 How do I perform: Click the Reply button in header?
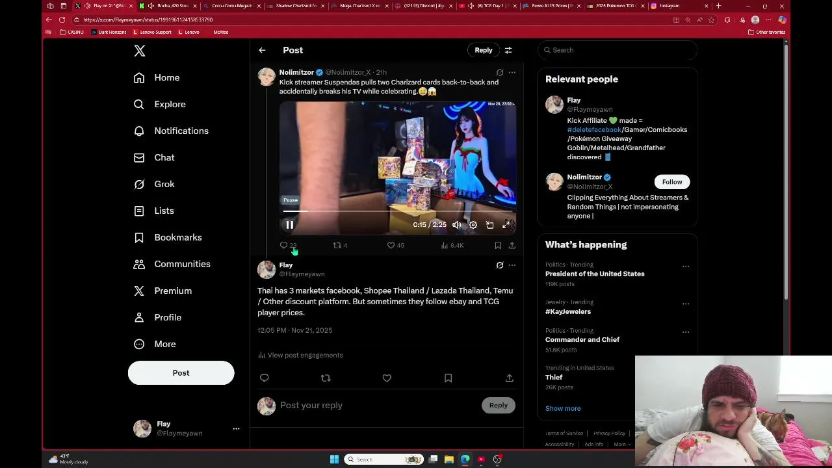484,50
